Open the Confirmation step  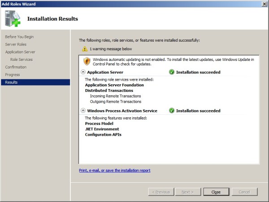[x=16, y=67]
